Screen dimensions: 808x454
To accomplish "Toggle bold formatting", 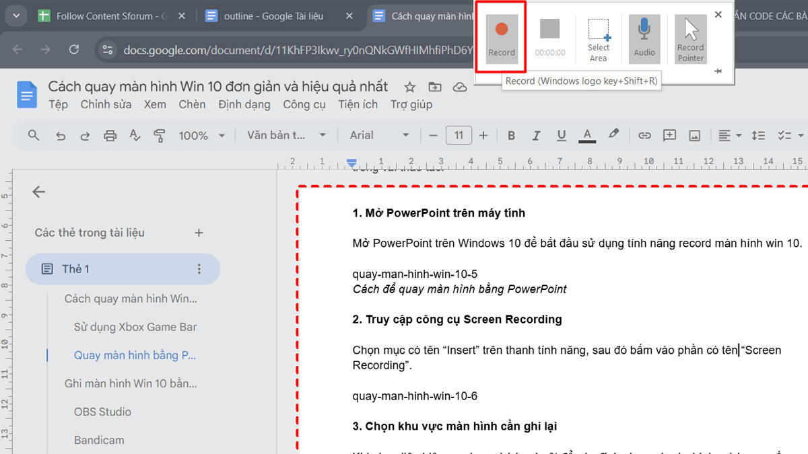I will pyautogui.click(x=511, y=135).
